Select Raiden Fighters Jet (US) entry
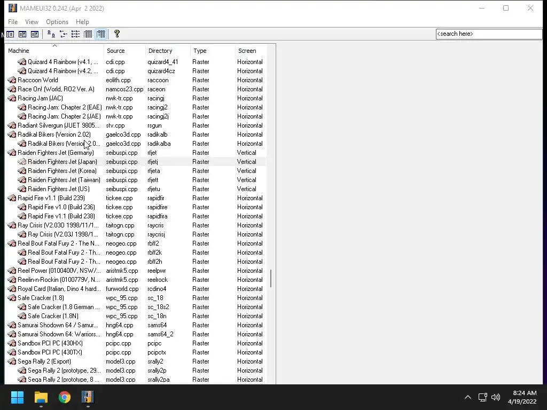The height and width of the screenshot is (410, 547). [59, 189]
